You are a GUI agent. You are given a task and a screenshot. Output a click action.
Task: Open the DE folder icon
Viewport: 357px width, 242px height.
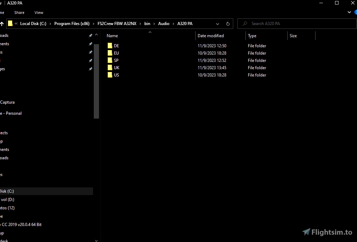110,46
